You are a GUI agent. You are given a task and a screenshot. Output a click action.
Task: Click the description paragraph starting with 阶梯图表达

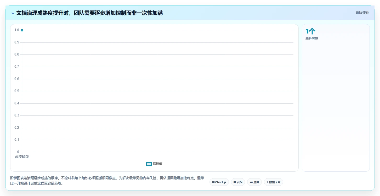coord(107,181)
